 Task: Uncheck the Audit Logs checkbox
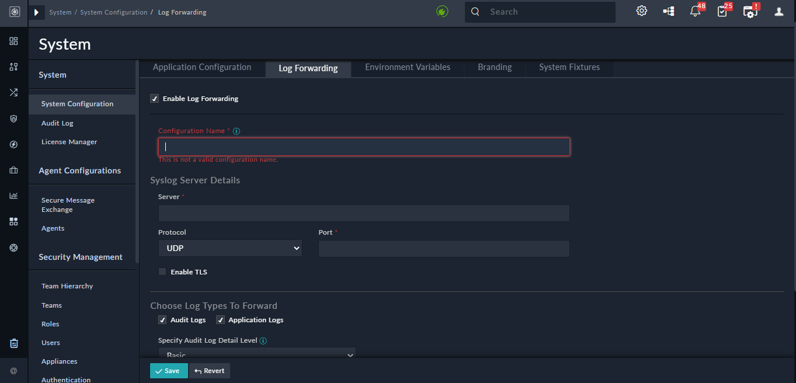coord(162,319)
